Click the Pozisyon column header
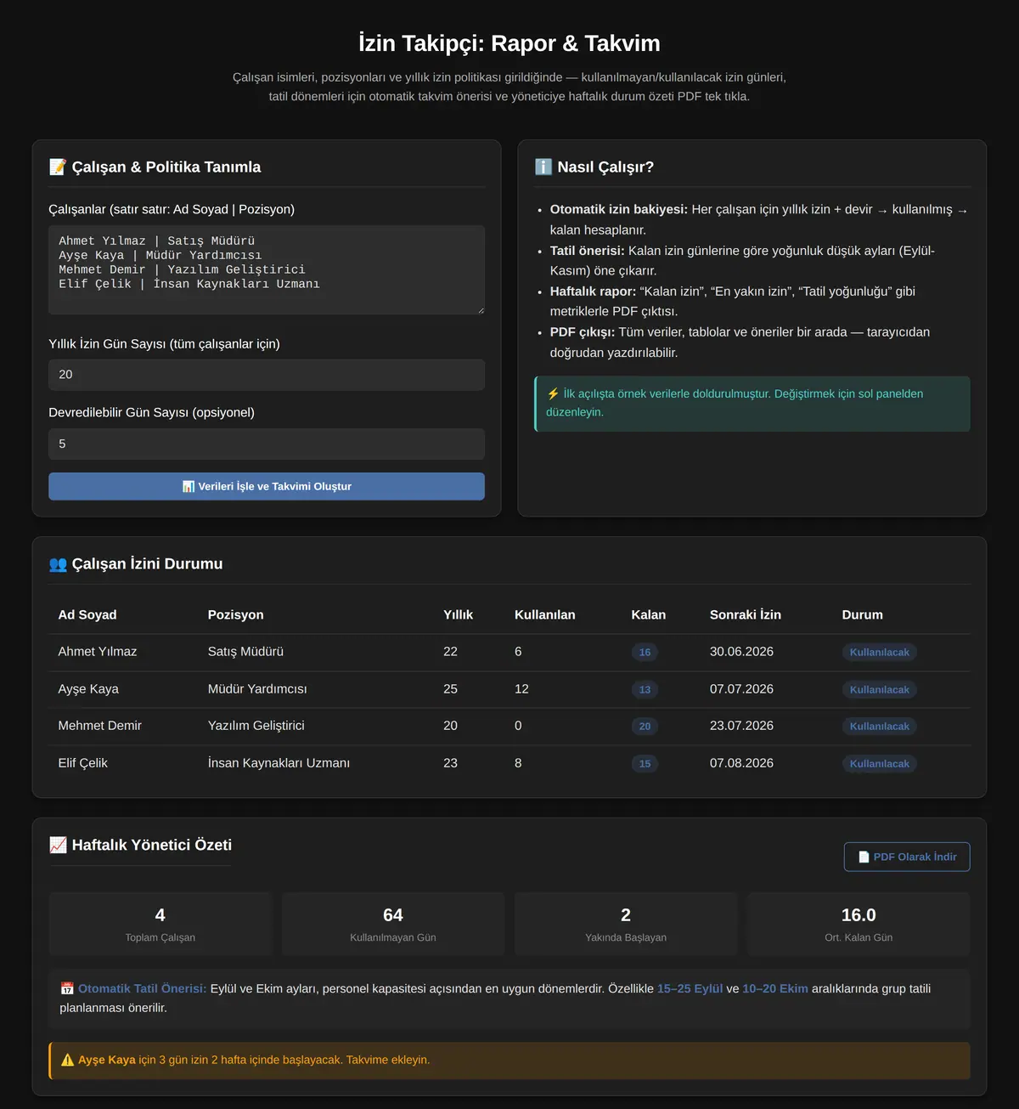 [x=236, y=614]
